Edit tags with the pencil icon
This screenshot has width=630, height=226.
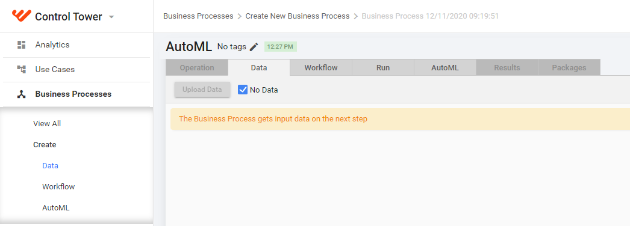coord(254,47)
